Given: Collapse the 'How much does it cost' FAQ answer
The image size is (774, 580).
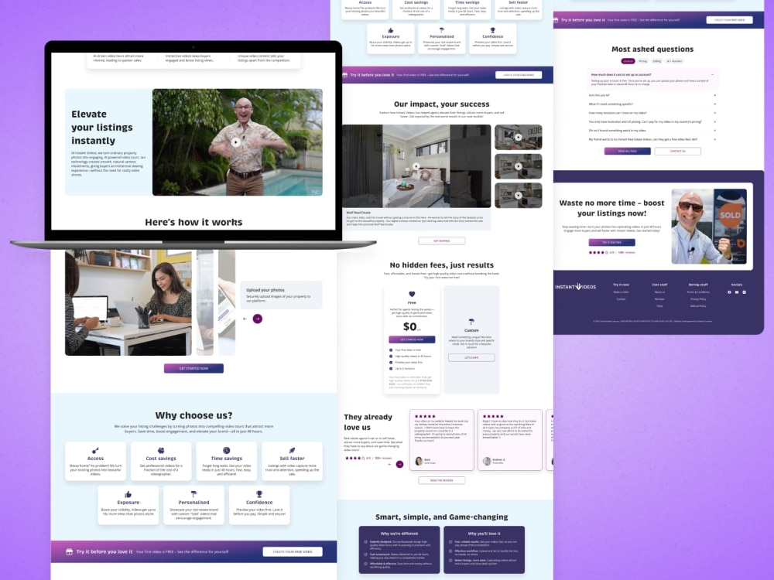Looking at the screenshot, I should pos(712,75).
